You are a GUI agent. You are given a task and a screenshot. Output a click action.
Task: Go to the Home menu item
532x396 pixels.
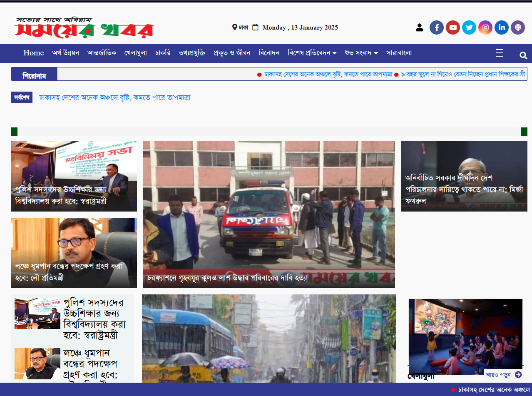click(x=34, y=53)
